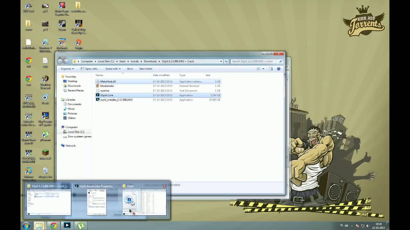Open uTorrent from the taskbar
Image resolution: width=410 pixels, height=230 pixels.
click(x=81, y=226)
